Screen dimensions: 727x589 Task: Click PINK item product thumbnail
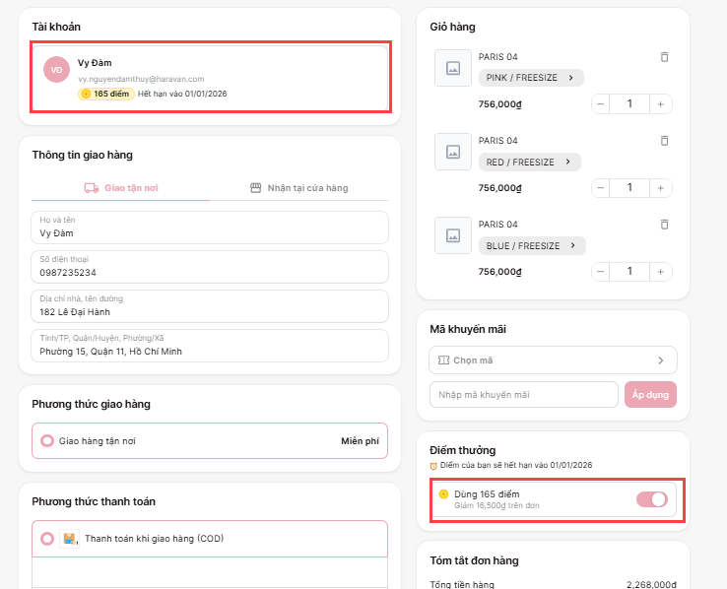[453, 69]
